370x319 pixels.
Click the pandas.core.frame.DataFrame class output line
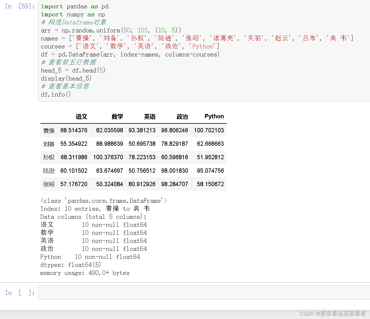coord(104,201)
